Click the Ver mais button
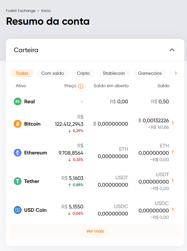 95,231
